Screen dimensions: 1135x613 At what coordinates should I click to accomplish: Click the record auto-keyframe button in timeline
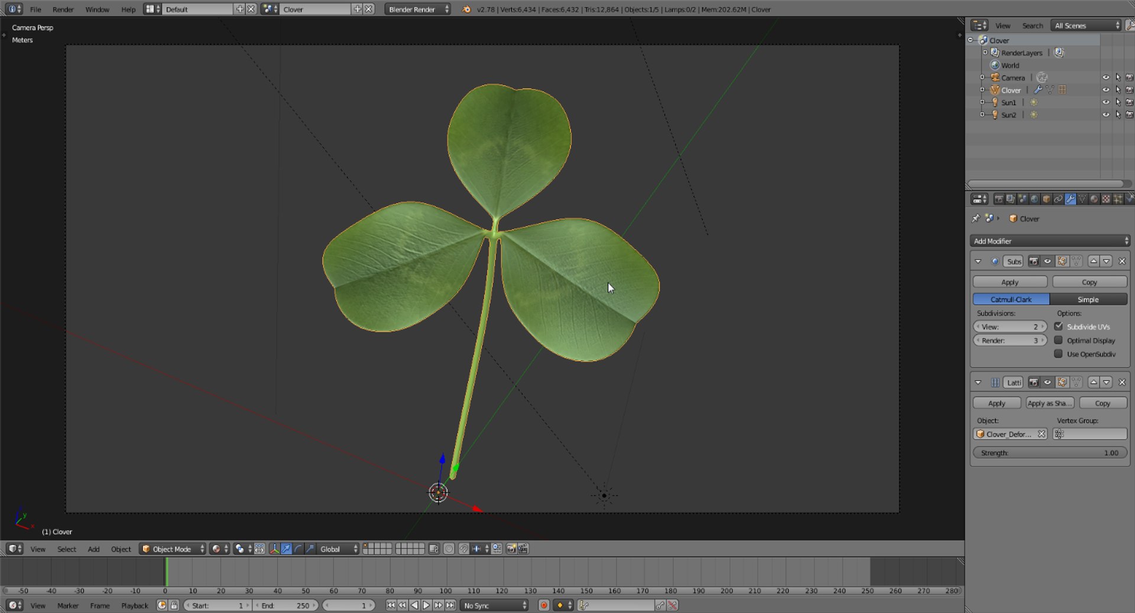tap(544, 605)
